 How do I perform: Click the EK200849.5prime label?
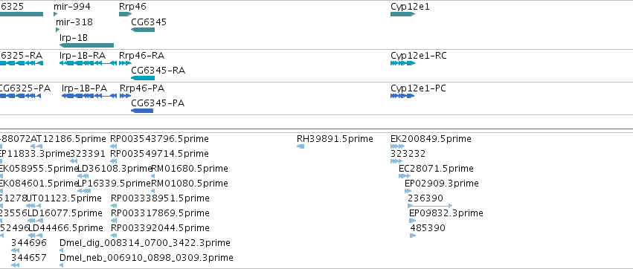point(431,139)
